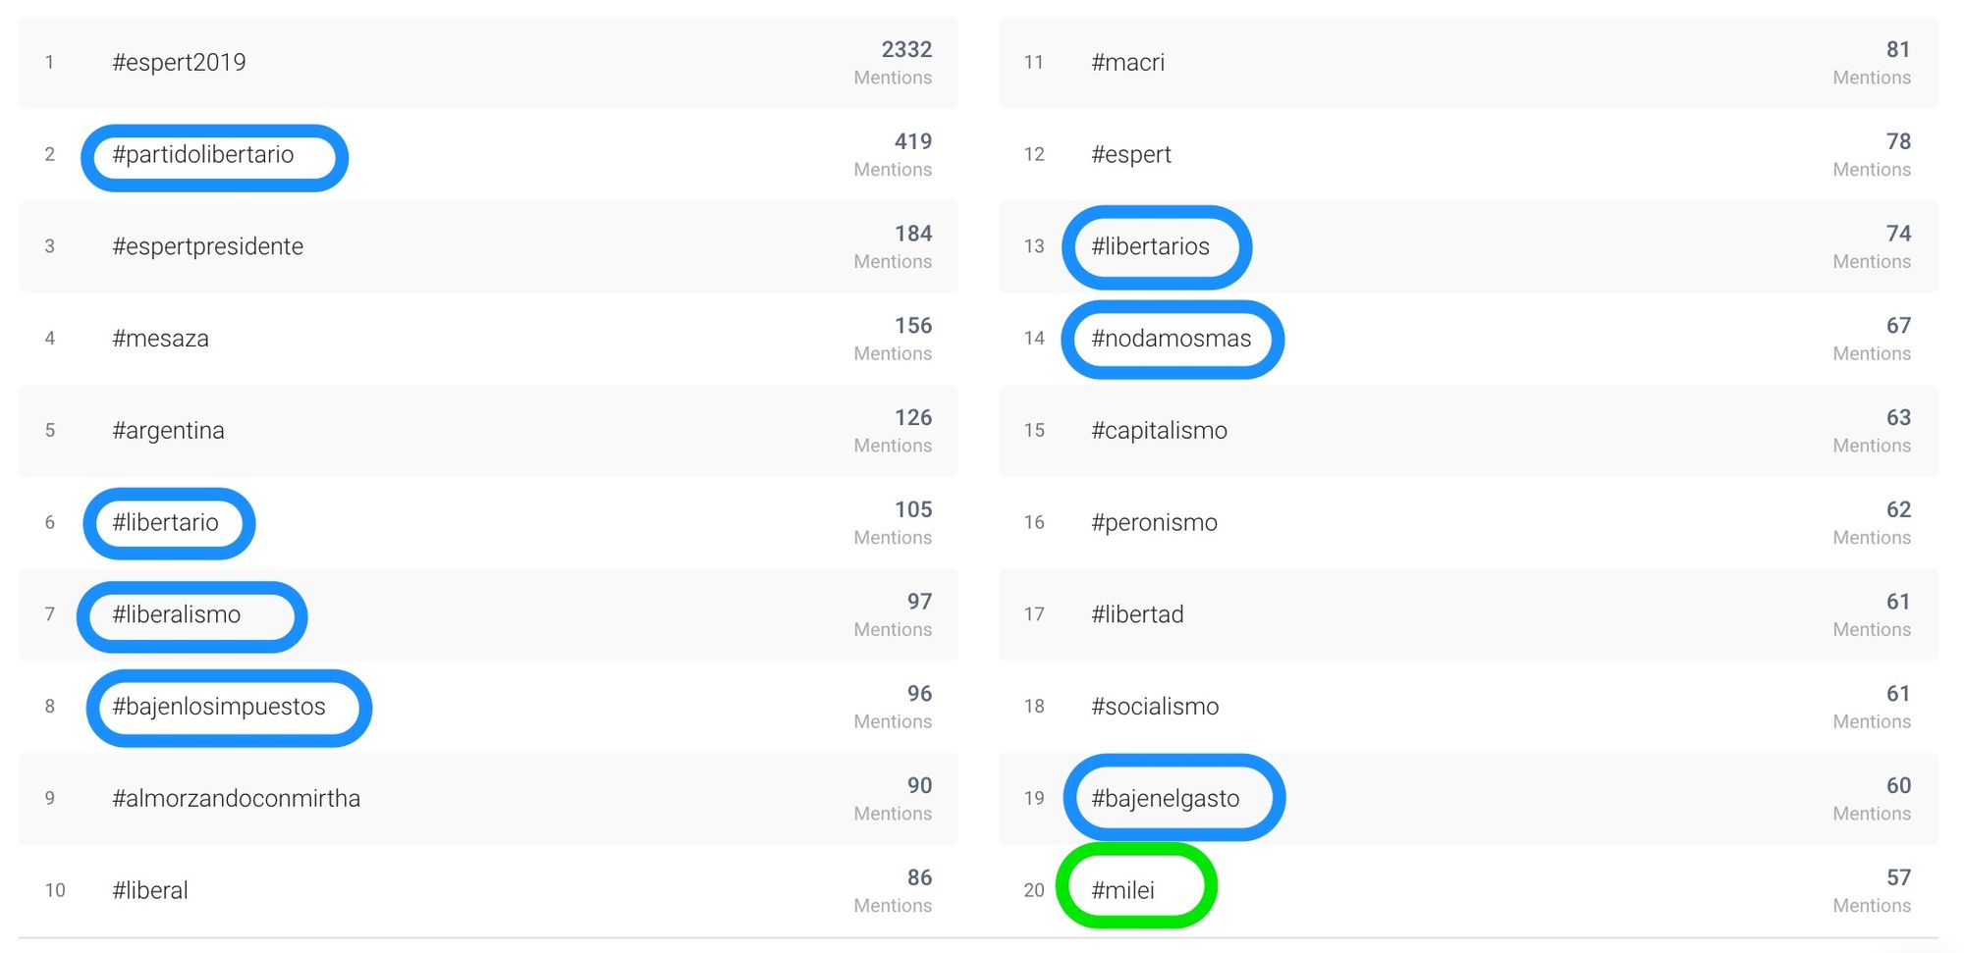Select the #bajenlosimpuestos hashtag
The width and height of the screenshot is (1964, 953).
tap(219, 707)
